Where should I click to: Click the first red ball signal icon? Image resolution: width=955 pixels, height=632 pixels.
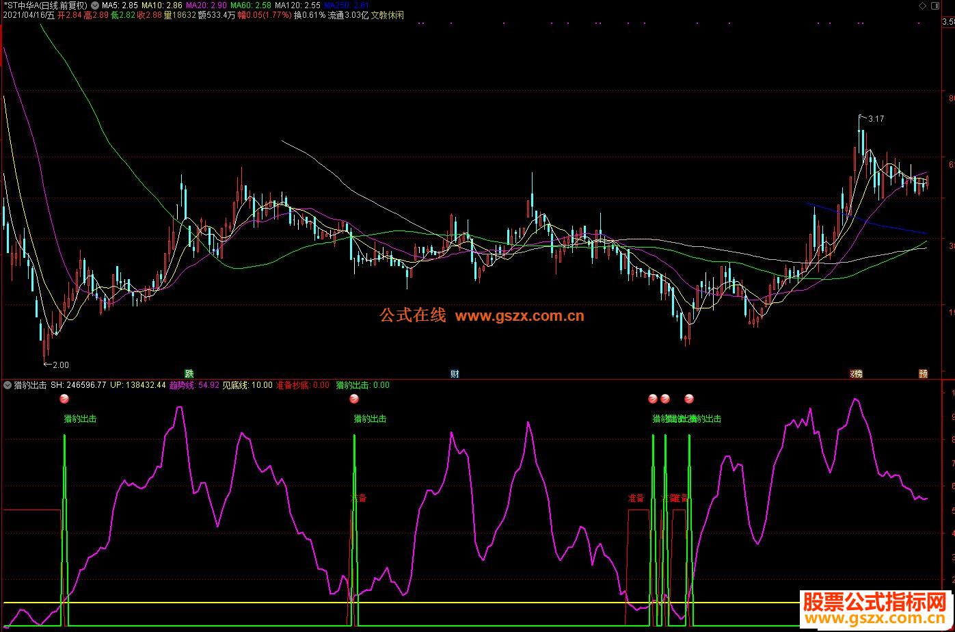[x=64, y=399]
